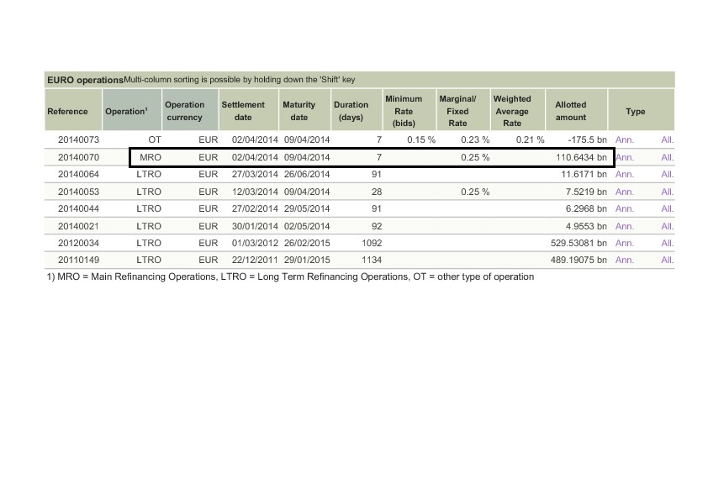708x500 pixels.
Task: Click allotted amount 529.53081 bn
Action: coord(579,243)
